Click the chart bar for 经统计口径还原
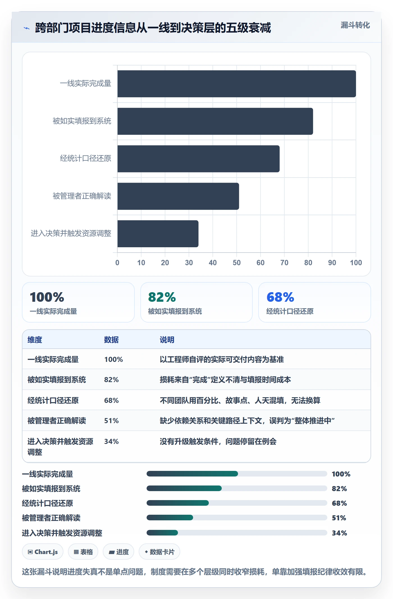The image size is (393, 599). [198, 159]
